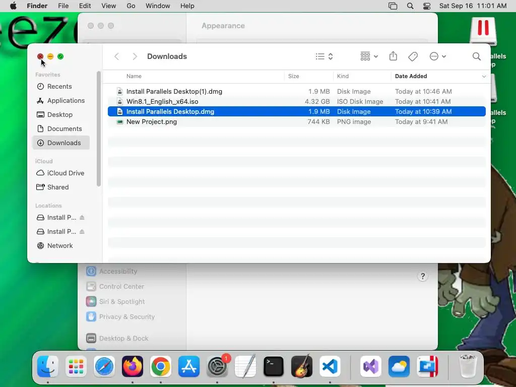
Task: Open Shared in sidebar
Action: click(61, 187)
